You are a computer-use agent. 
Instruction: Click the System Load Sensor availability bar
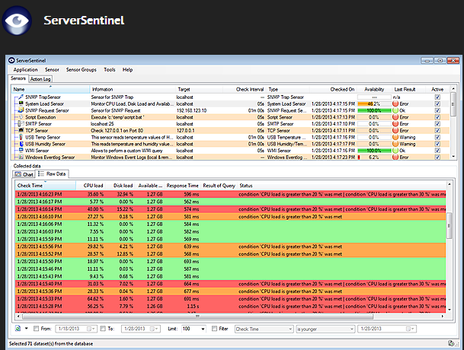[374, 103]
